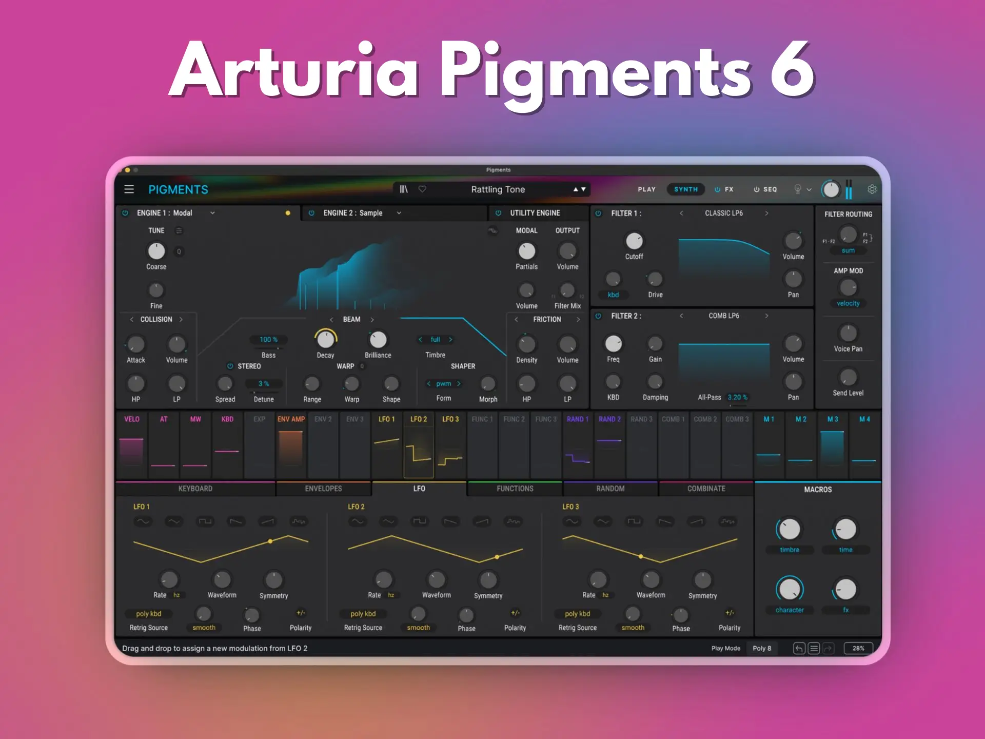985x739 pixels.
Task: Expand the Engine 2 Sample type dropdown
Action: (399, 213)
